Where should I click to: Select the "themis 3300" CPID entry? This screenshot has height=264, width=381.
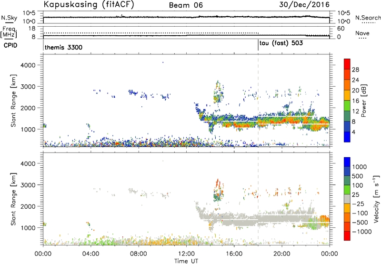tap(63, 47)
